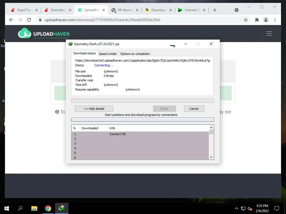Click the Hide details button
Screen dimensions: 286x214
point(94,109)
